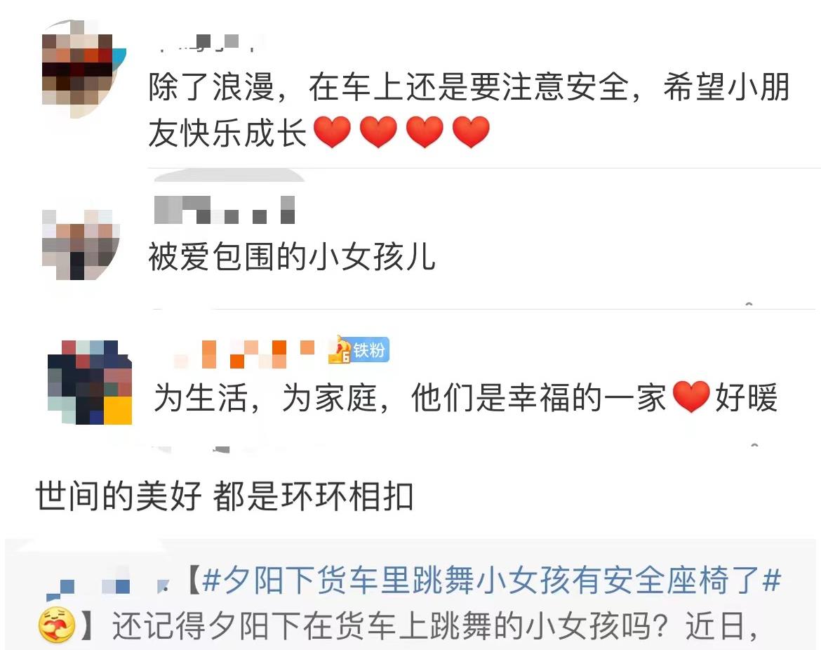Click the third of four red hearts

(425, 132)
